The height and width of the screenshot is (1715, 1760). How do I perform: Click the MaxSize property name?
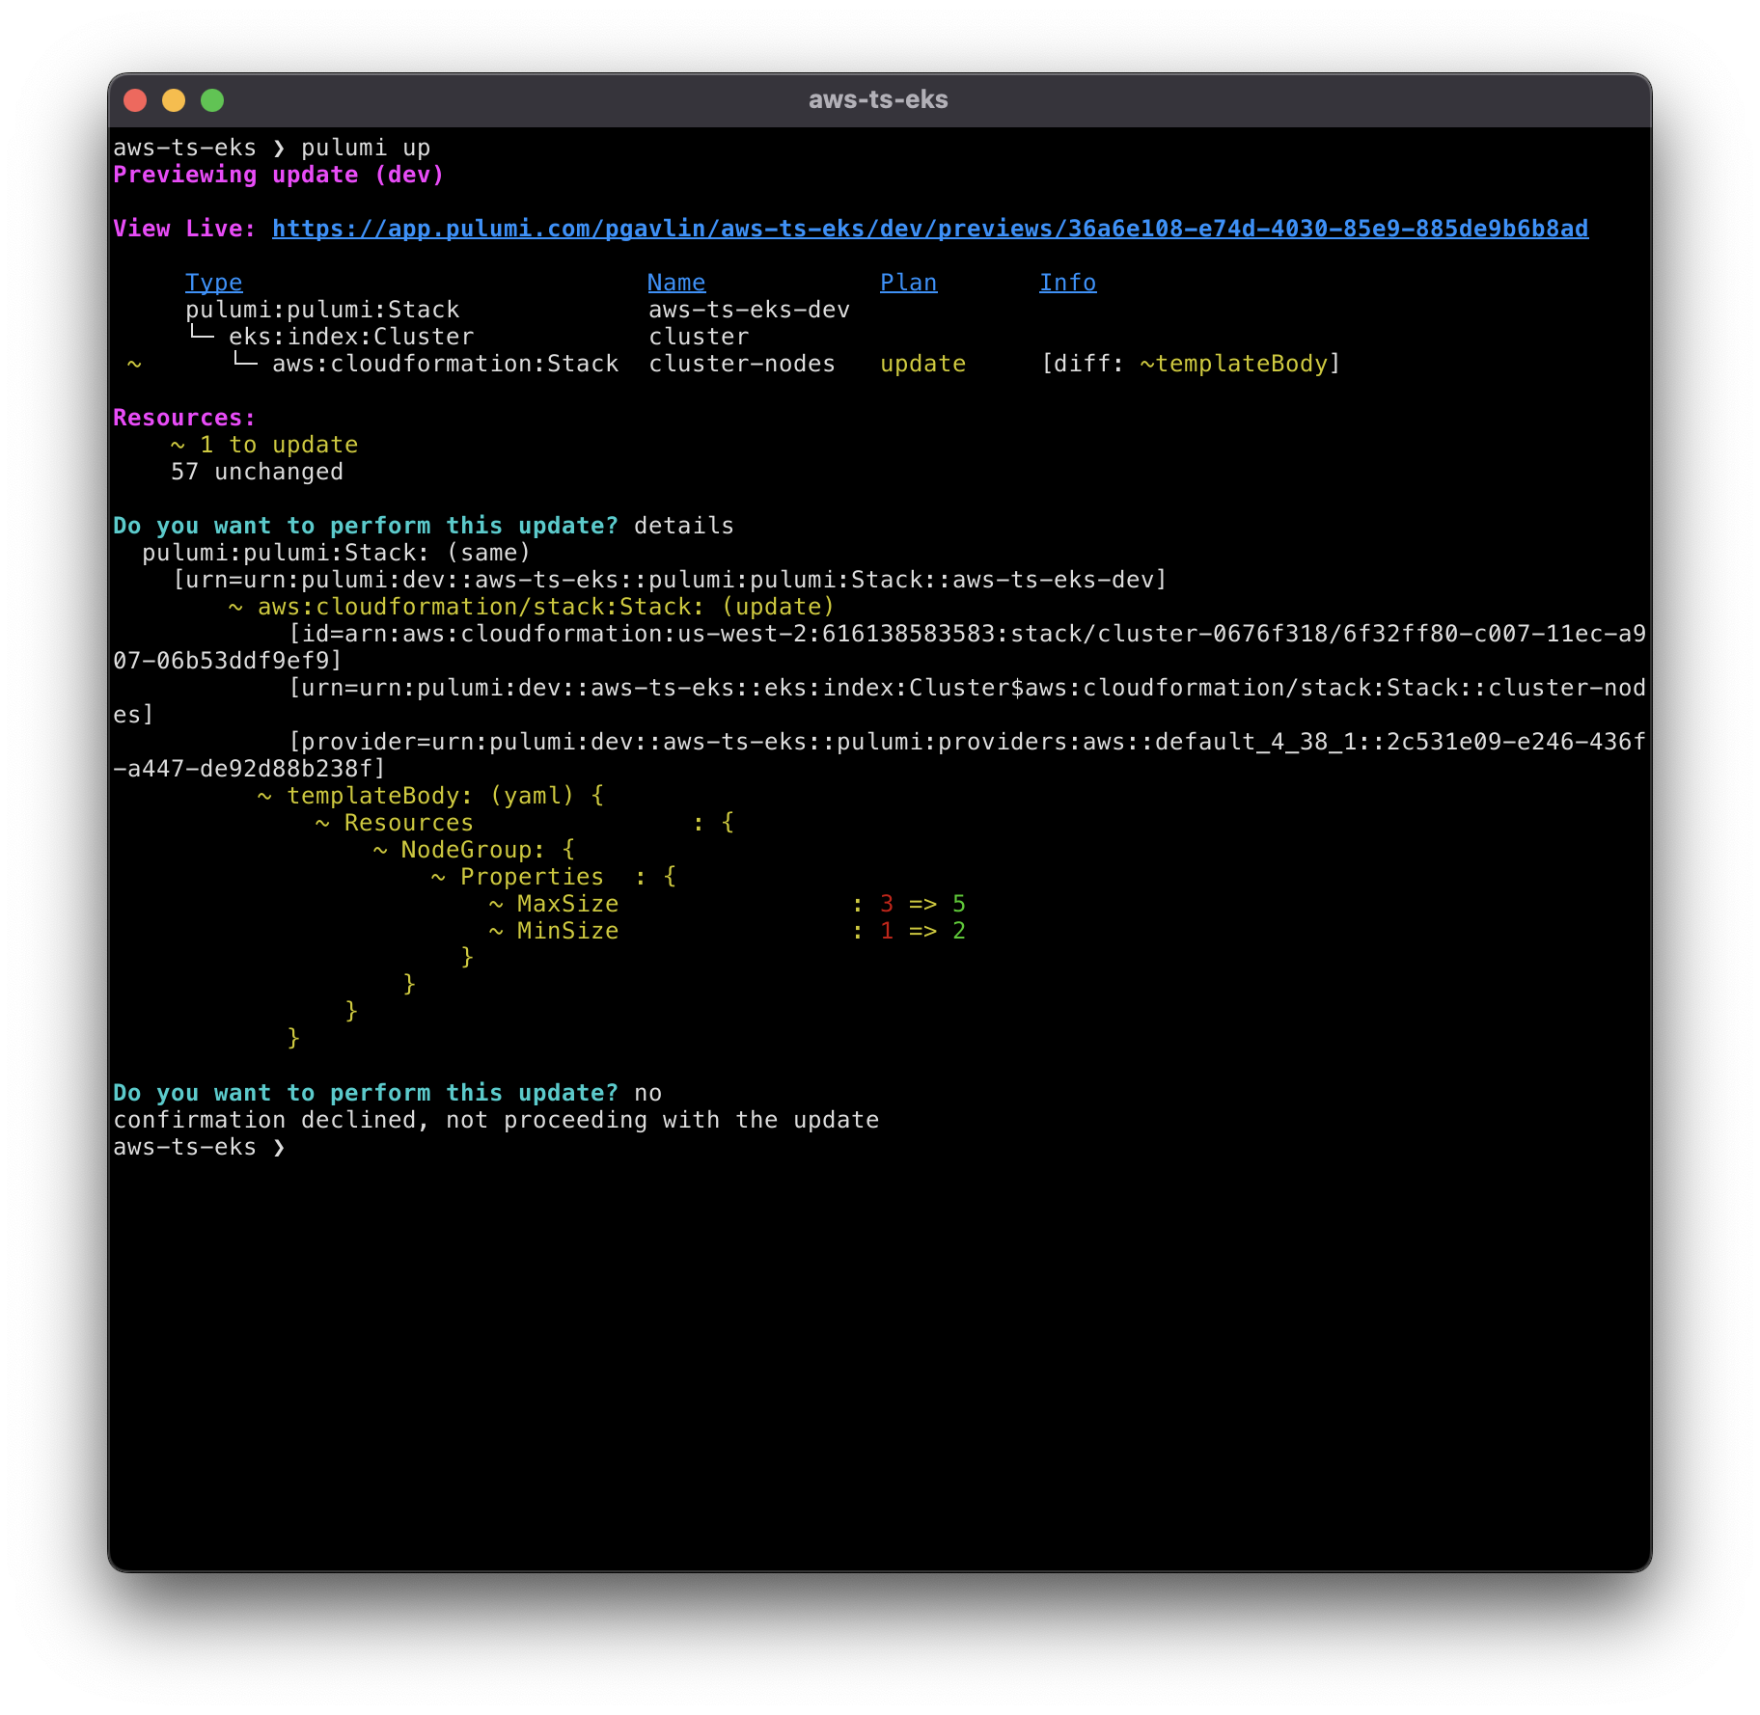[x=567, y=904]
